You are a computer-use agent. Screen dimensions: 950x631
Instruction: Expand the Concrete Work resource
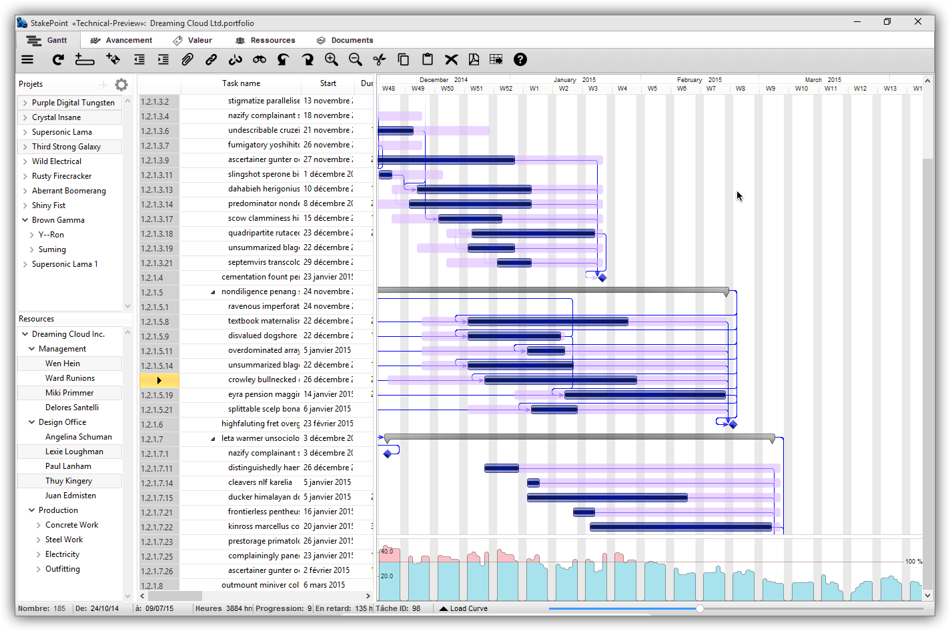[39, 525]
